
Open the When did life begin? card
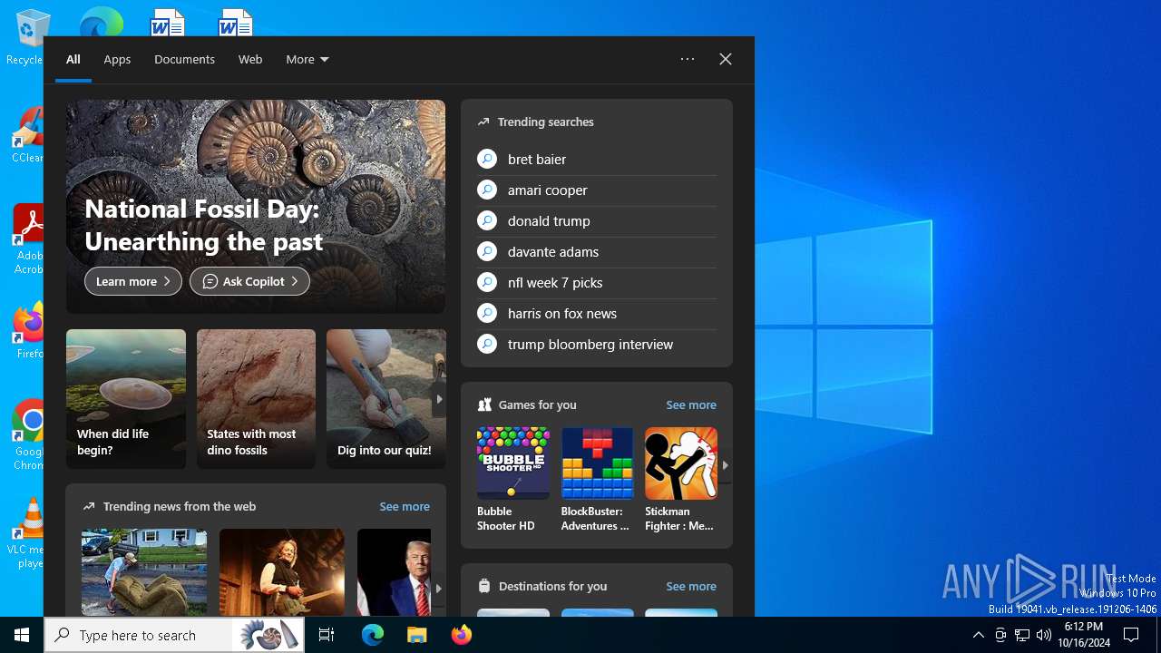pyautogui.click(x=126, y=399)
